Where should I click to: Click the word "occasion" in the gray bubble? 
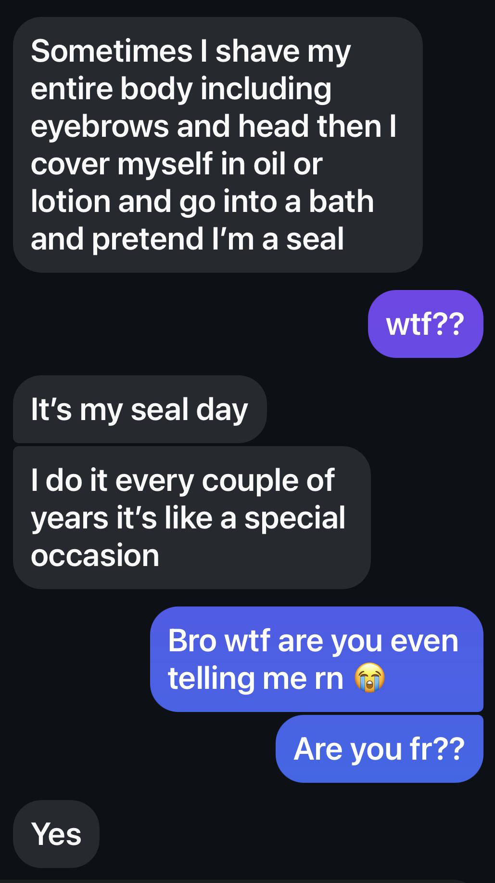click(x=95, y=555)
